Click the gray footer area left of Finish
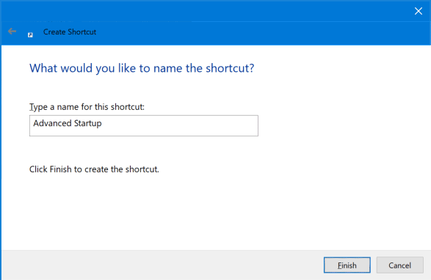Screen dimensions: 431x280 tap(162, 265)
